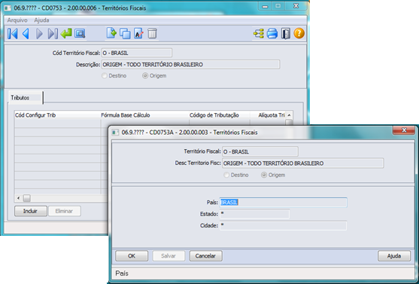Screen dimensions: 419x284
Task: Click CD0753A dialog title bar icon
Action: tap(115, 133)
